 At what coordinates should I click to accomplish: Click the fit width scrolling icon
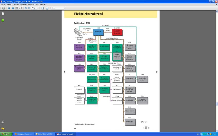(x=42, y=8)
